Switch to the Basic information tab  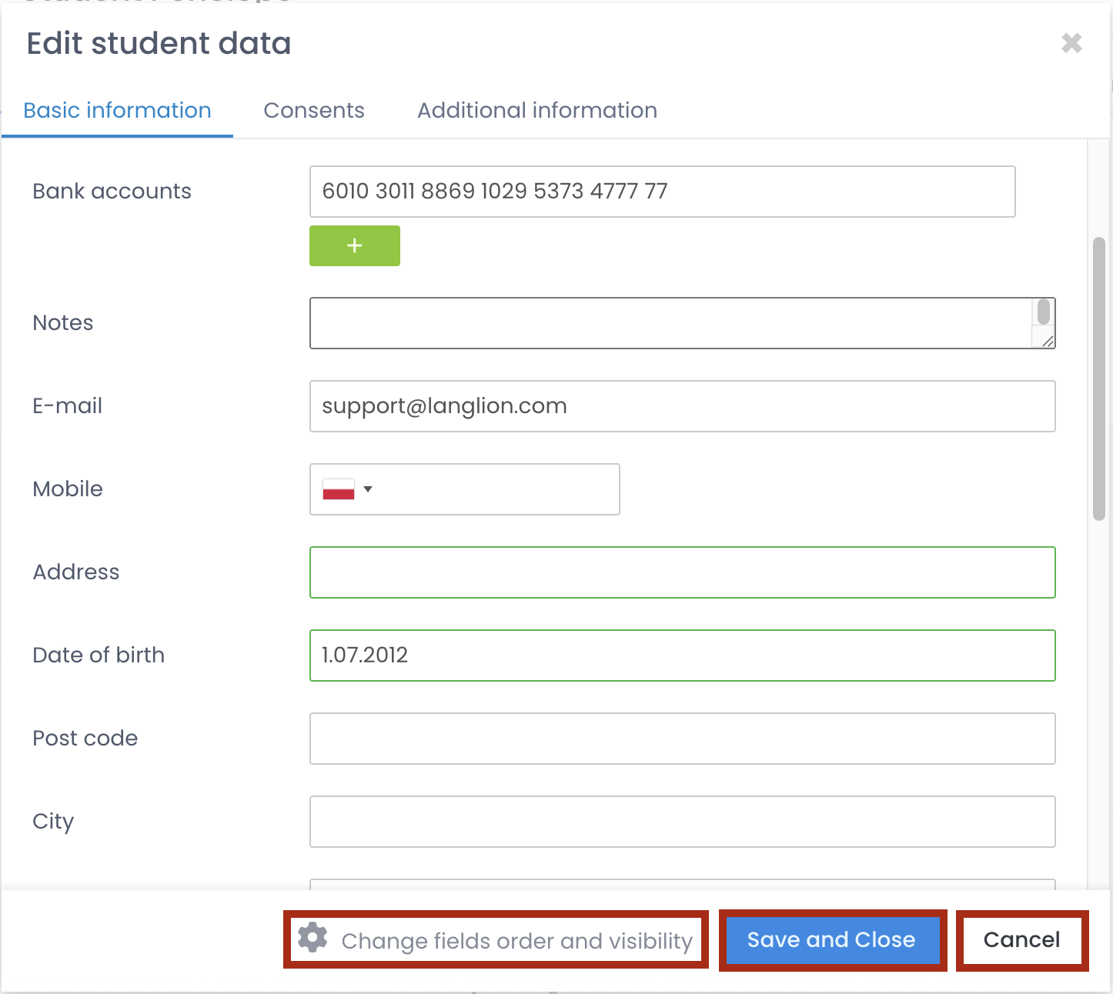click(x=117, y=111)
